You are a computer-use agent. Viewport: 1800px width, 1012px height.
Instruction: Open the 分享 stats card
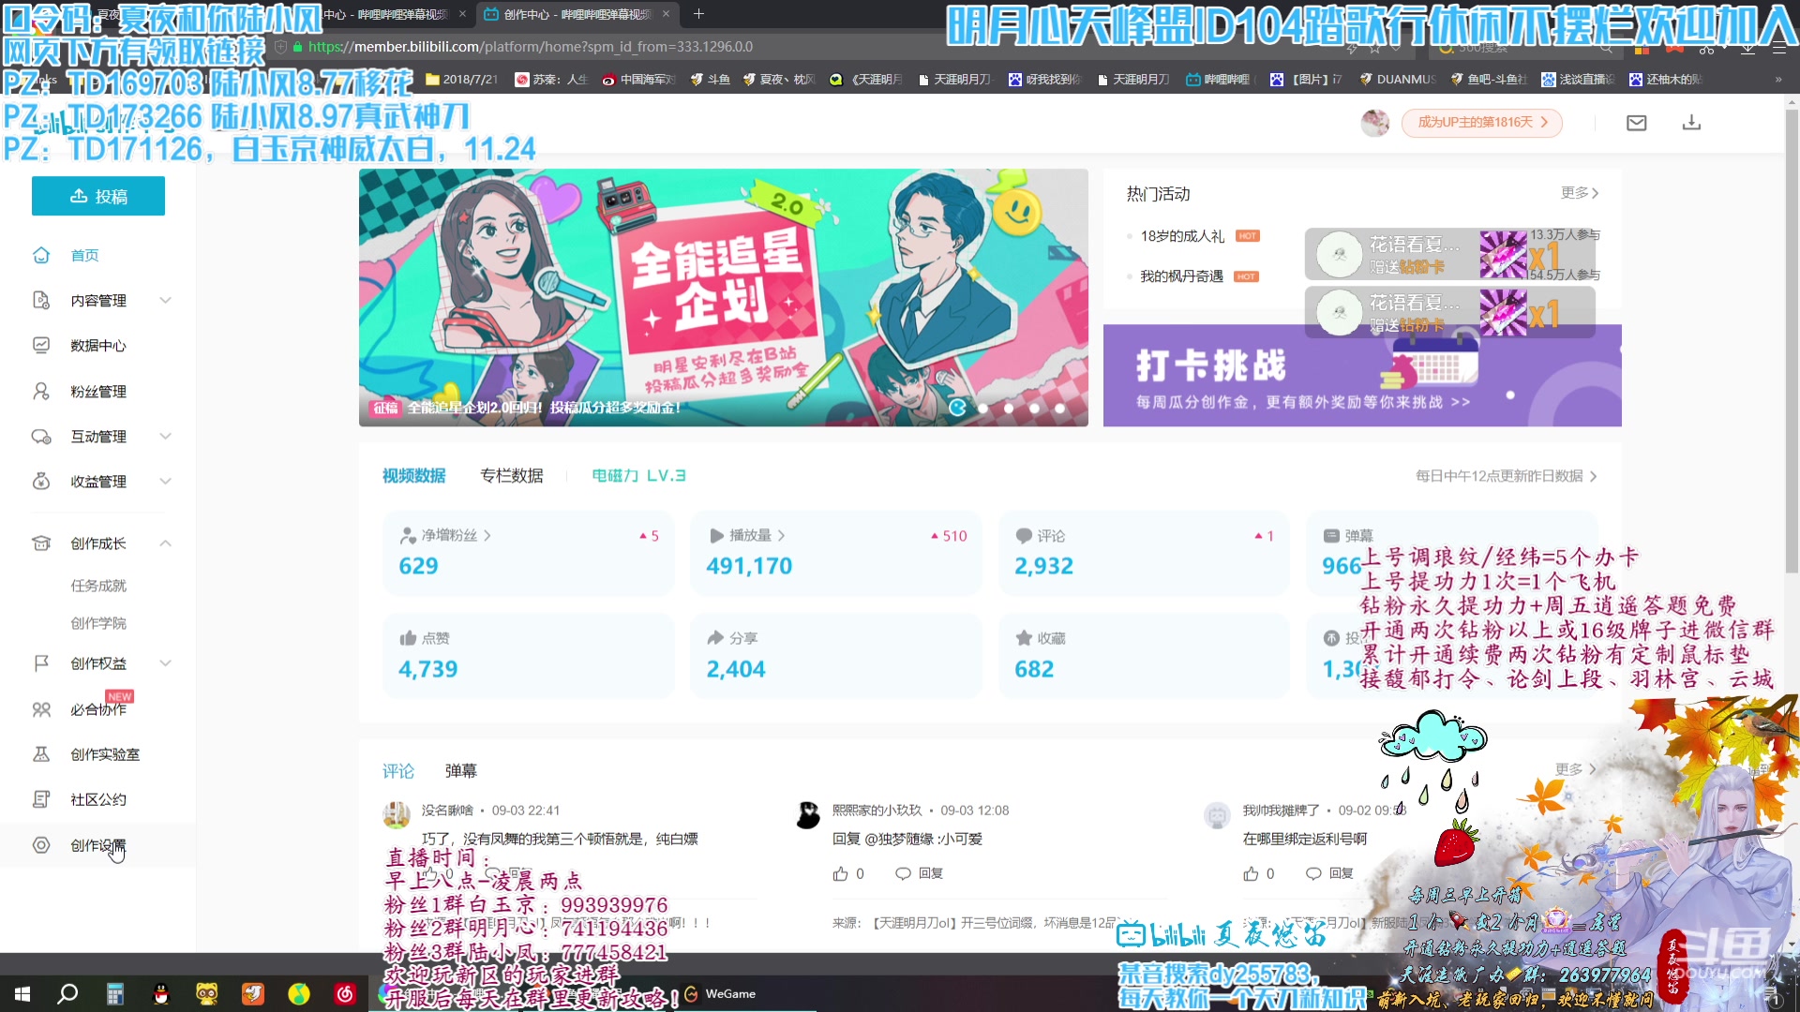coord(836,655)
